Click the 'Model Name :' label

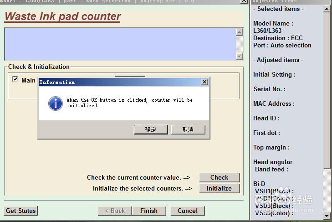pyautogui.click(x=273, y=23)
